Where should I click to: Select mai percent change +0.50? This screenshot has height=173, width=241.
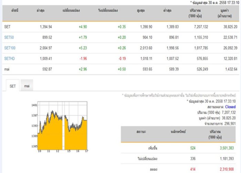[x=122, y=69]
